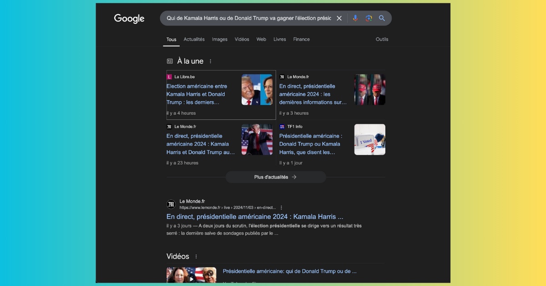Click La Libre.be source favicon

tap(169, 77)
